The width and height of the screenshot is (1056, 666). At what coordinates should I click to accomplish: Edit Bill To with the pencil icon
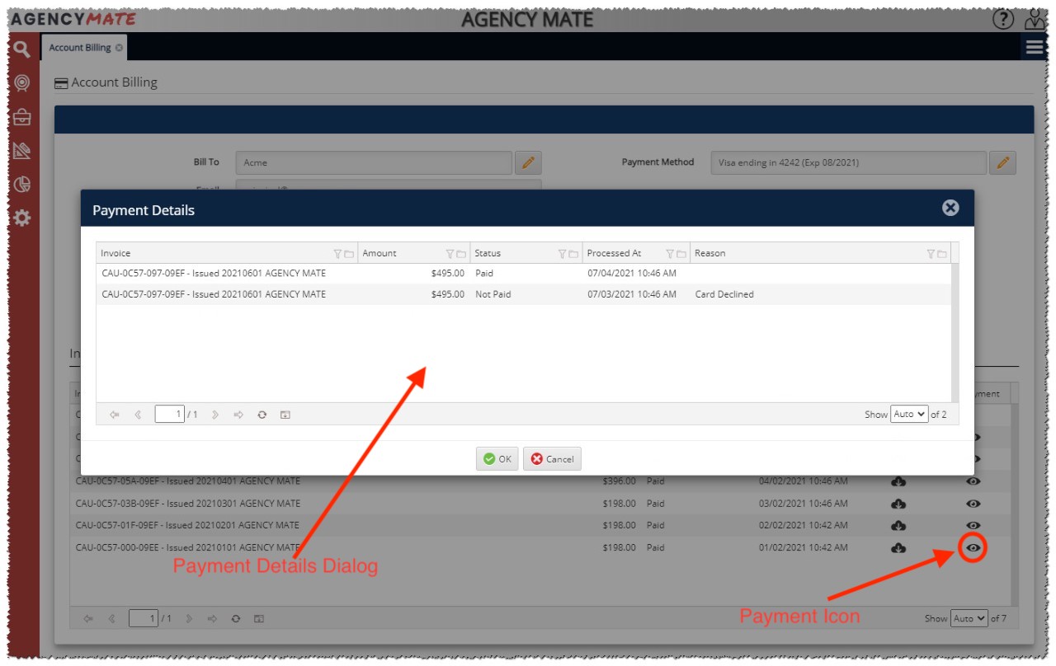[528, 162]
